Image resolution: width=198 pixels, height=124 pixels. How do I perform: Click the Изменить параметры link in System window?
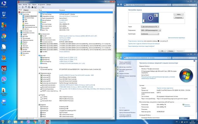187,105
